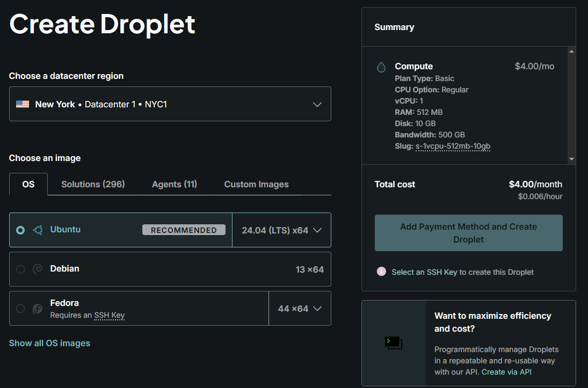
Task: Click the Summary scrollbar up arrow
Action: pyautogui.click(x=571, y=52)
